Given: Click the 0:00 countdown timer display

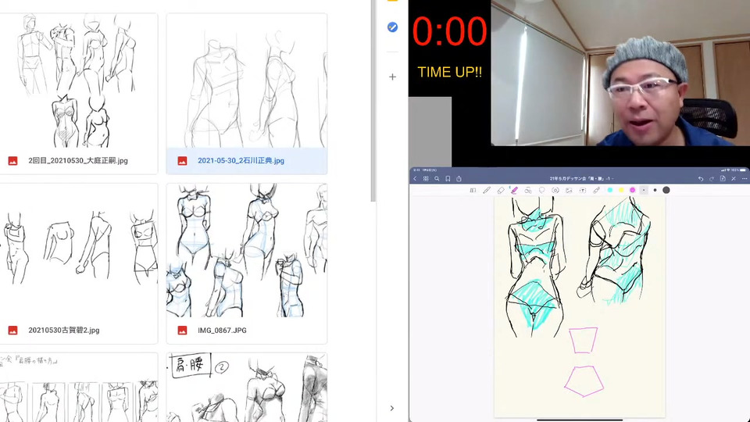Looking at the screenshot, I should pyautogui.click(x=450, y=31).
